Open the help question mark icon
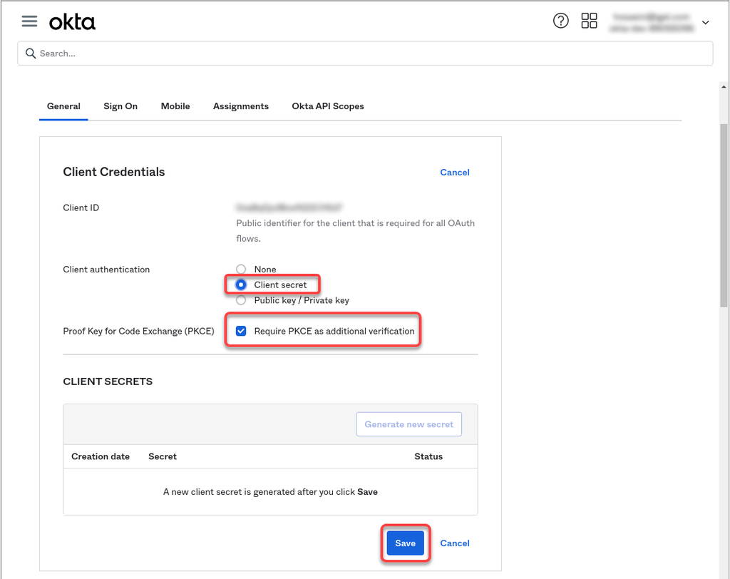 (561, 21)
